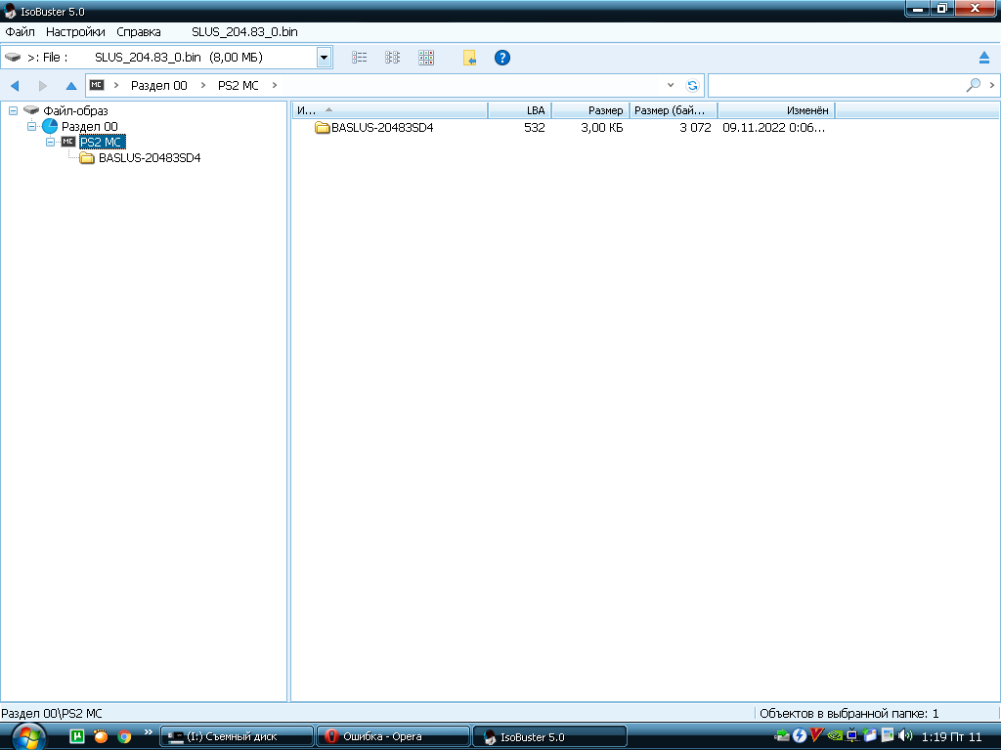Image resolution: width=1001 pixels, height=750 pixels.
Task: Expand chevron after MC breadcrumb icon
Action: pyautogui.click(x=116, y=85)
